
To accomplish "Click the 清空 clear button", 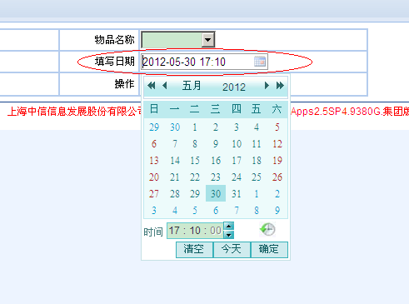I will coord(194,249).
